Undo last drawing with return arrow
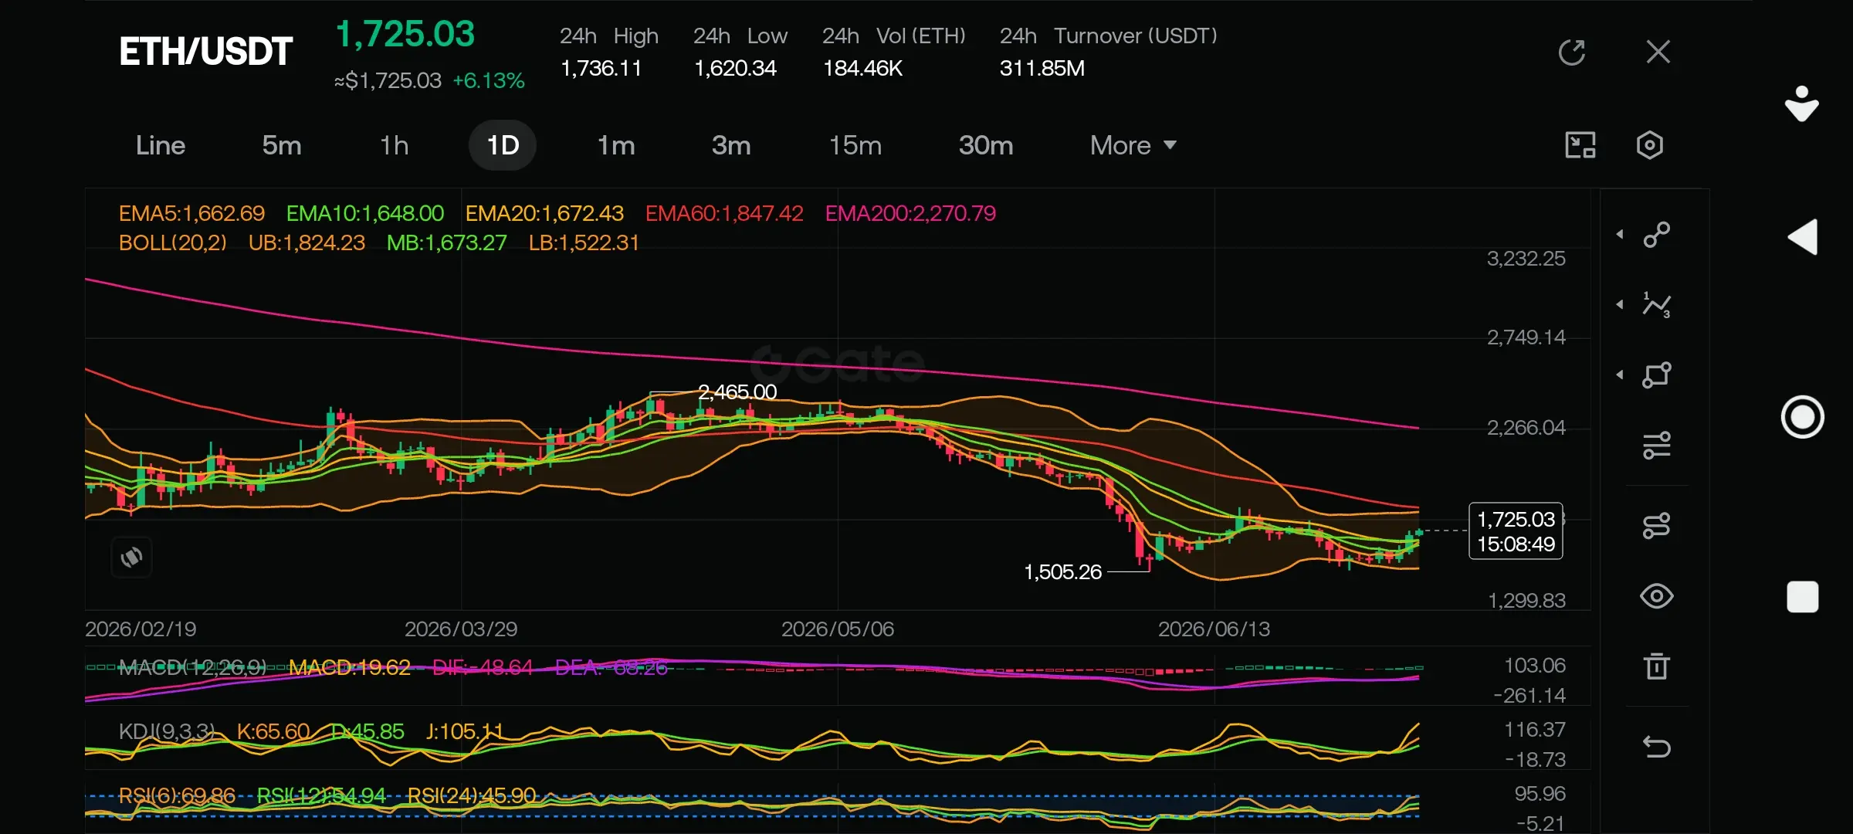Screen dimensions: 1853x834 [1656, 747]
